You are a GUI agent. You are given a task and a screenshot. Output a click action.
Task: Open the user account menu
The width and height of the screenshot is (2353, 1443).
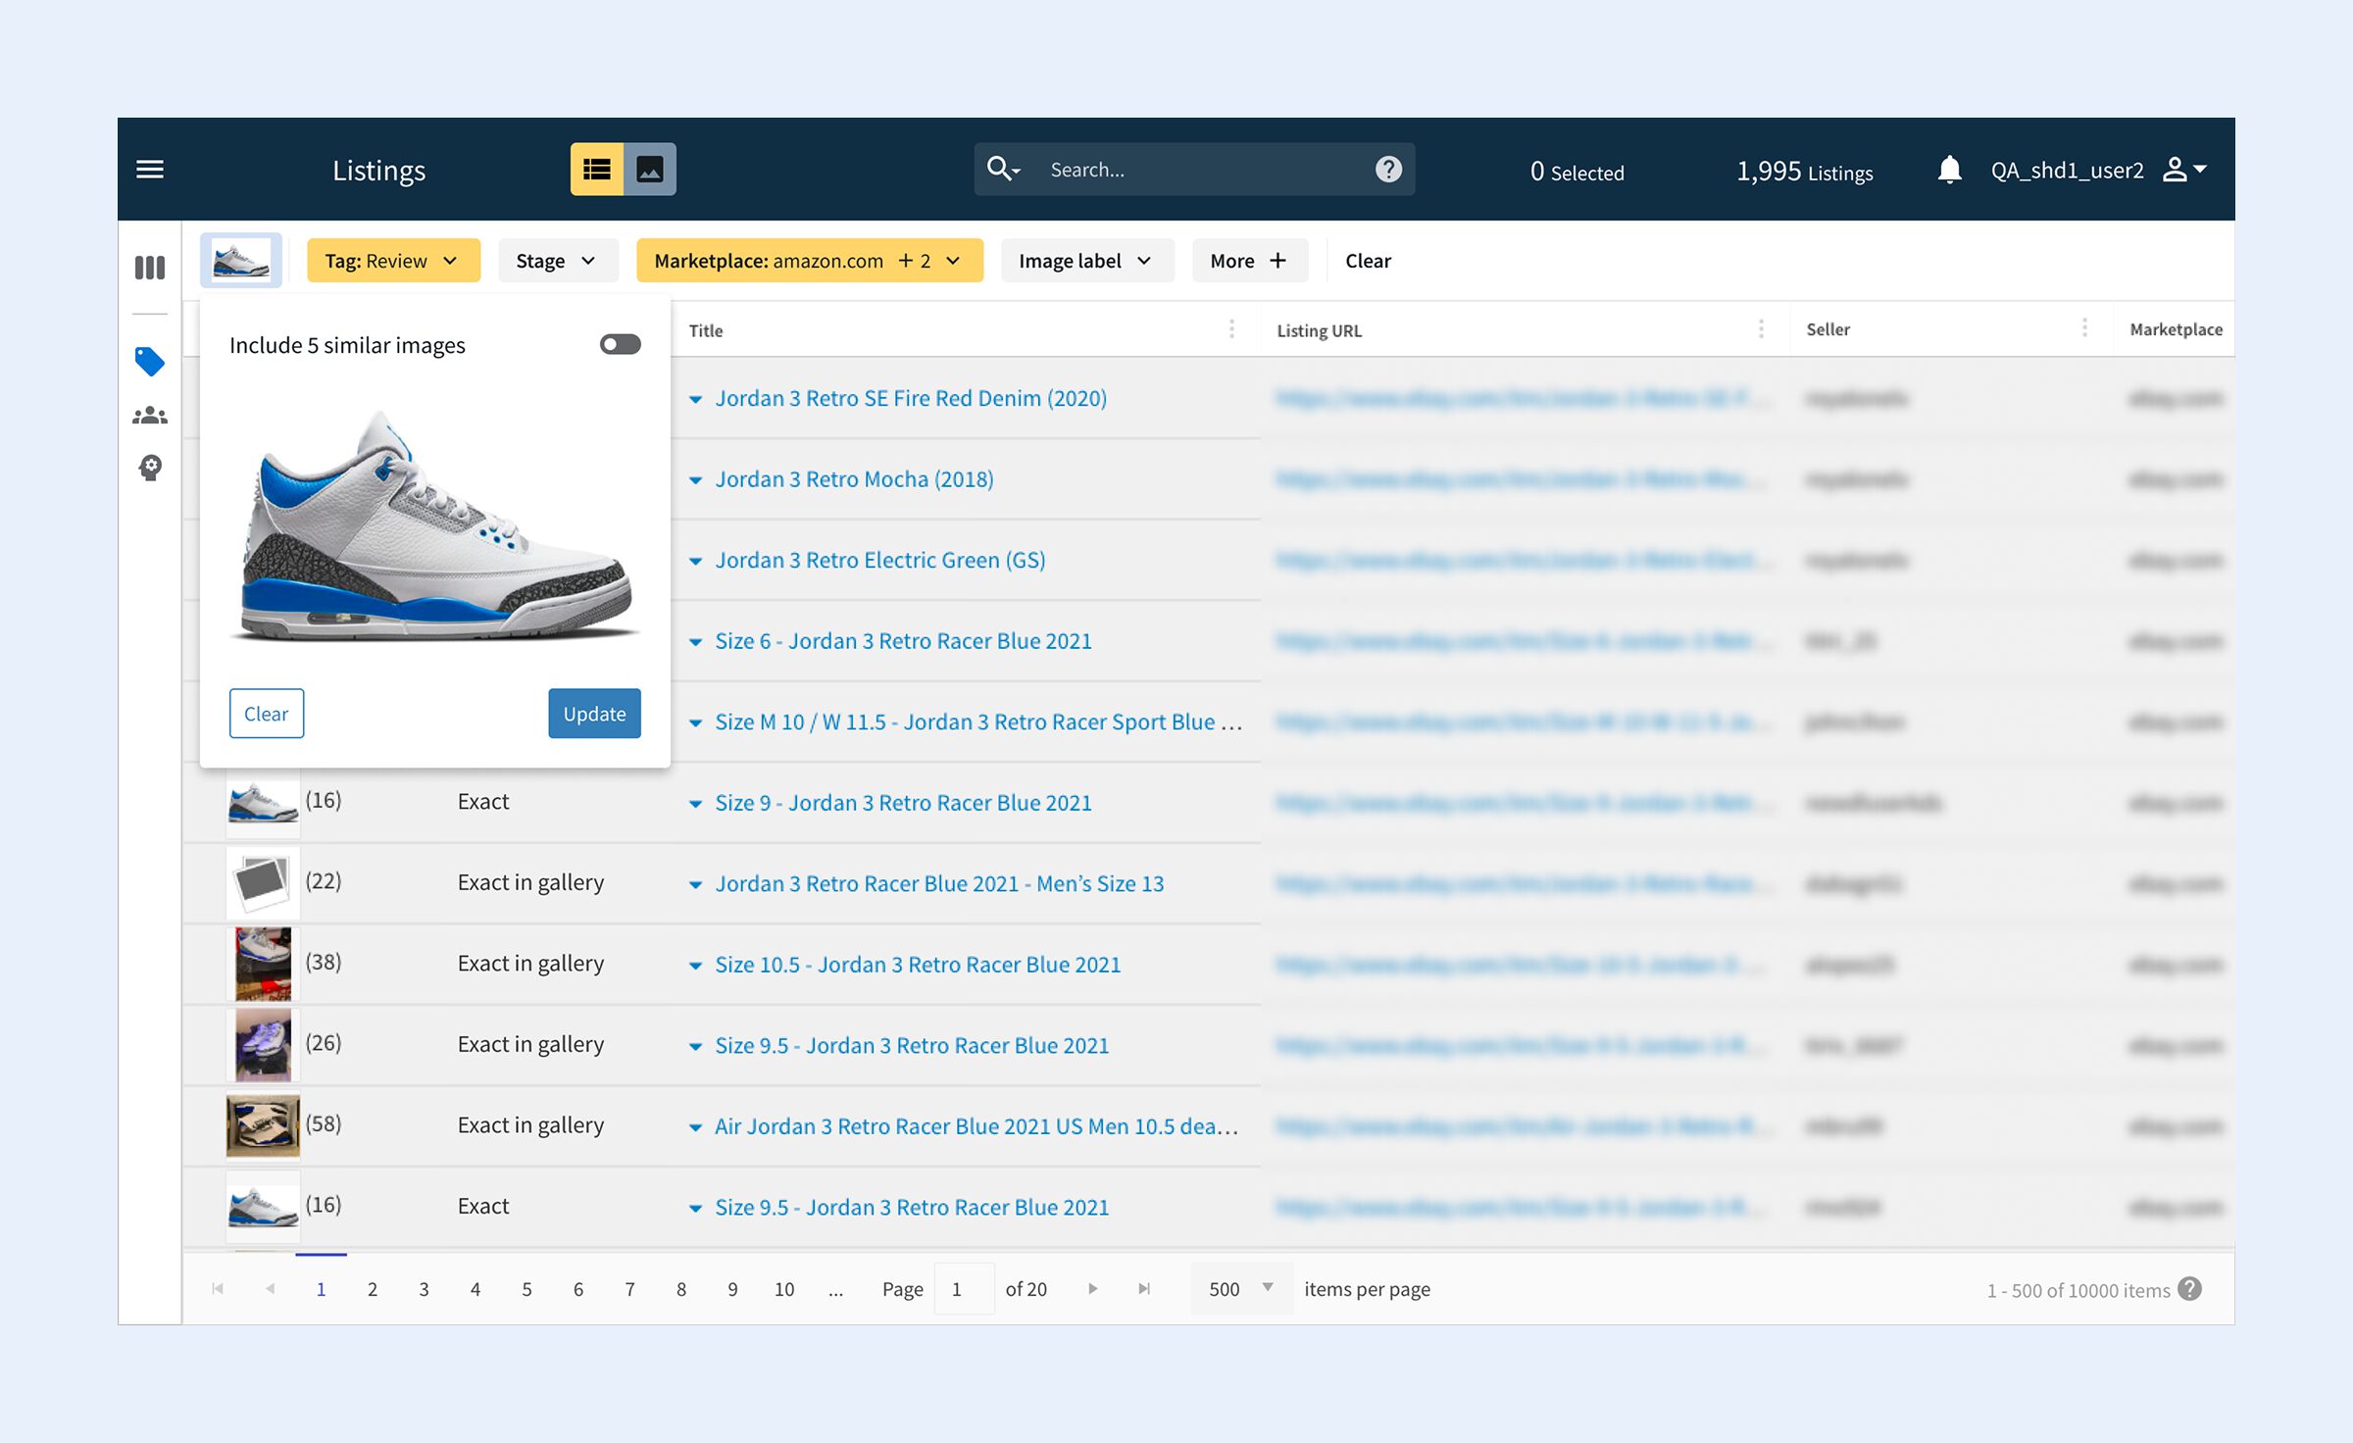click(2184, 170)
